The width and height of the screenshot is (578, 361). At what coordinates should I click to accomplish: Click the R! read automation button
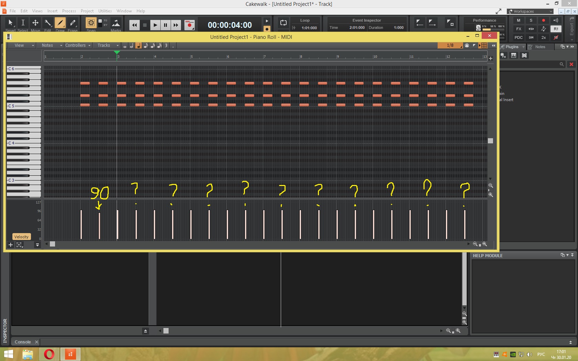coord(556,29)
